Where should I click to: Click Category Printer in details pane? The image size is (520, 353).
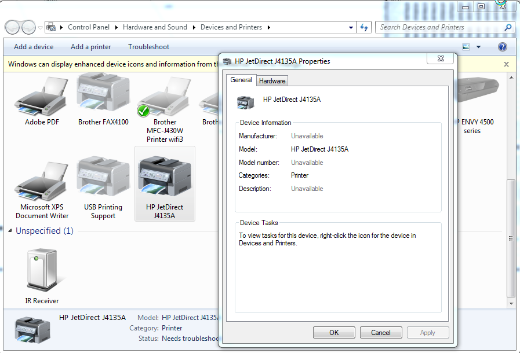point(172,328)
